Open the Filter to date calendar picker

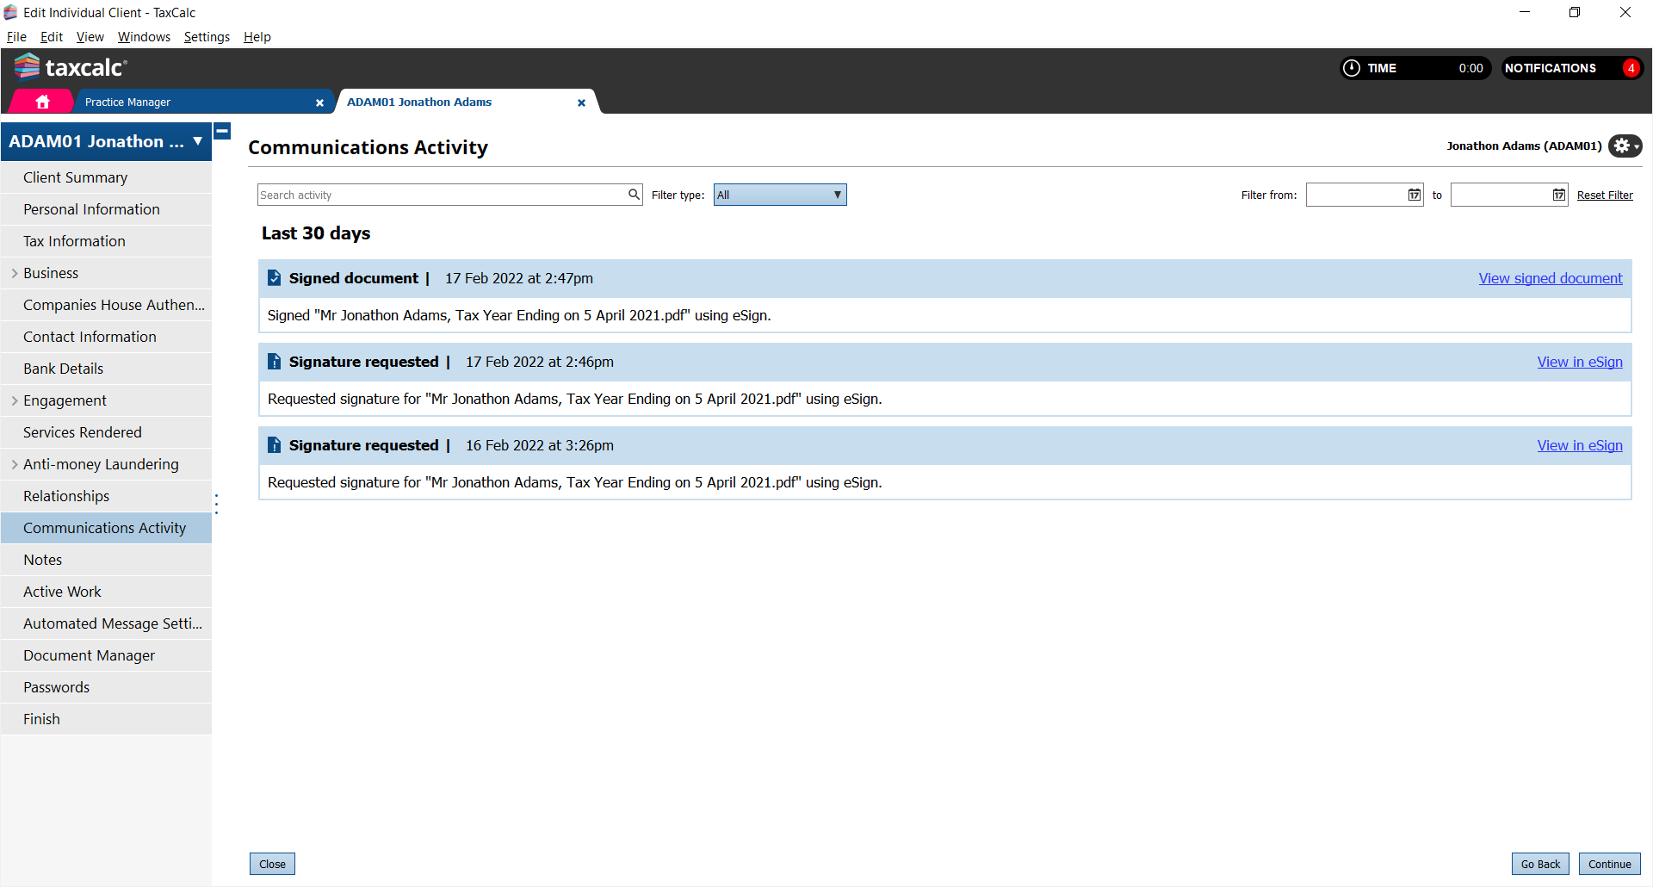point(1558,195)
